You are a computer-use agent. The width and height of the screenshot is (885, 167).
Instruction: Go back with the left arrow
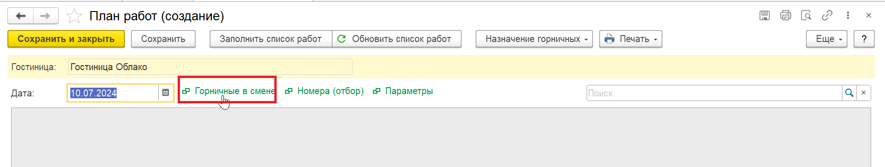(21, 16)
